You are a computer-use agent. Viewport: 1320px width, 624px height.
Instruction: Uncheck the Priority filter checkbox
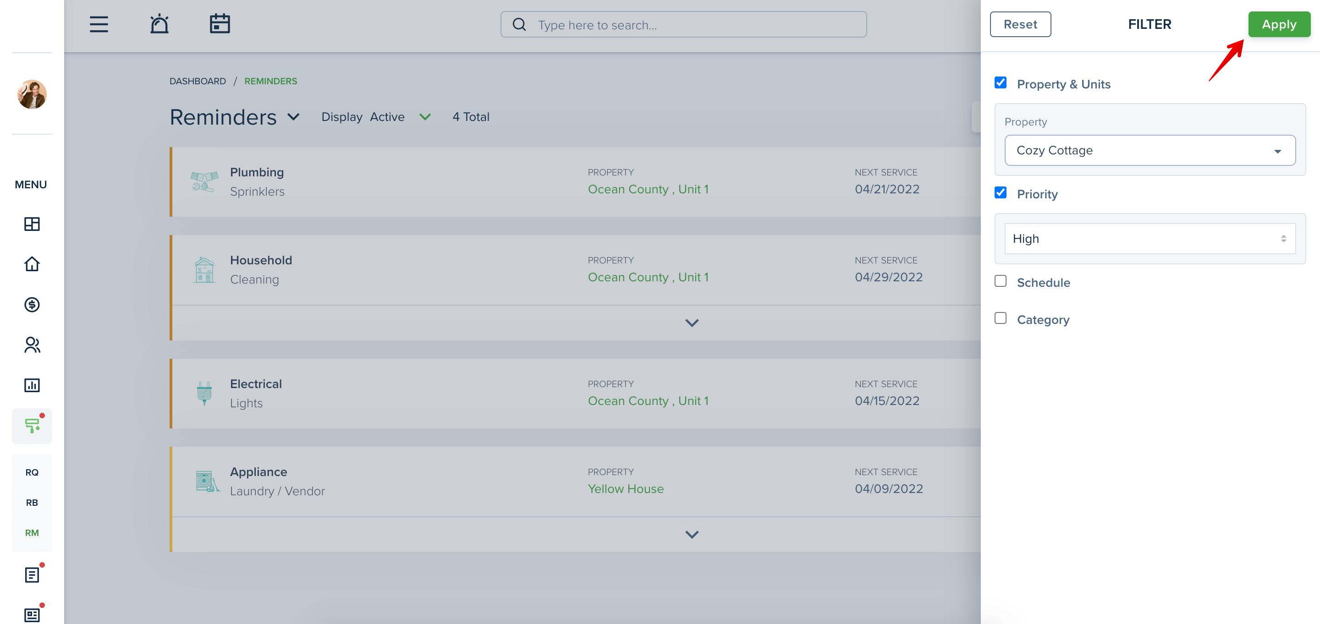click(x=1000, y=192)
